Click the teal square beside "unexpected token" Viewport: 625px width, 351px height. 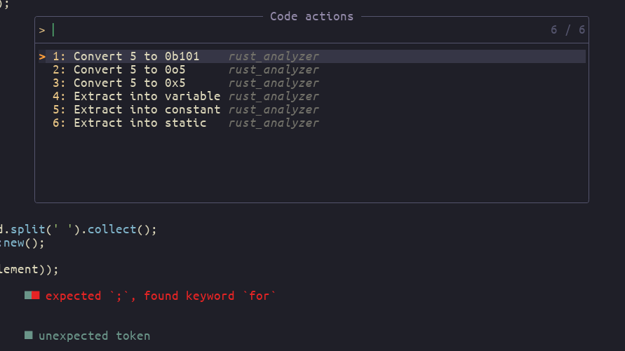[x=29, y=336]
